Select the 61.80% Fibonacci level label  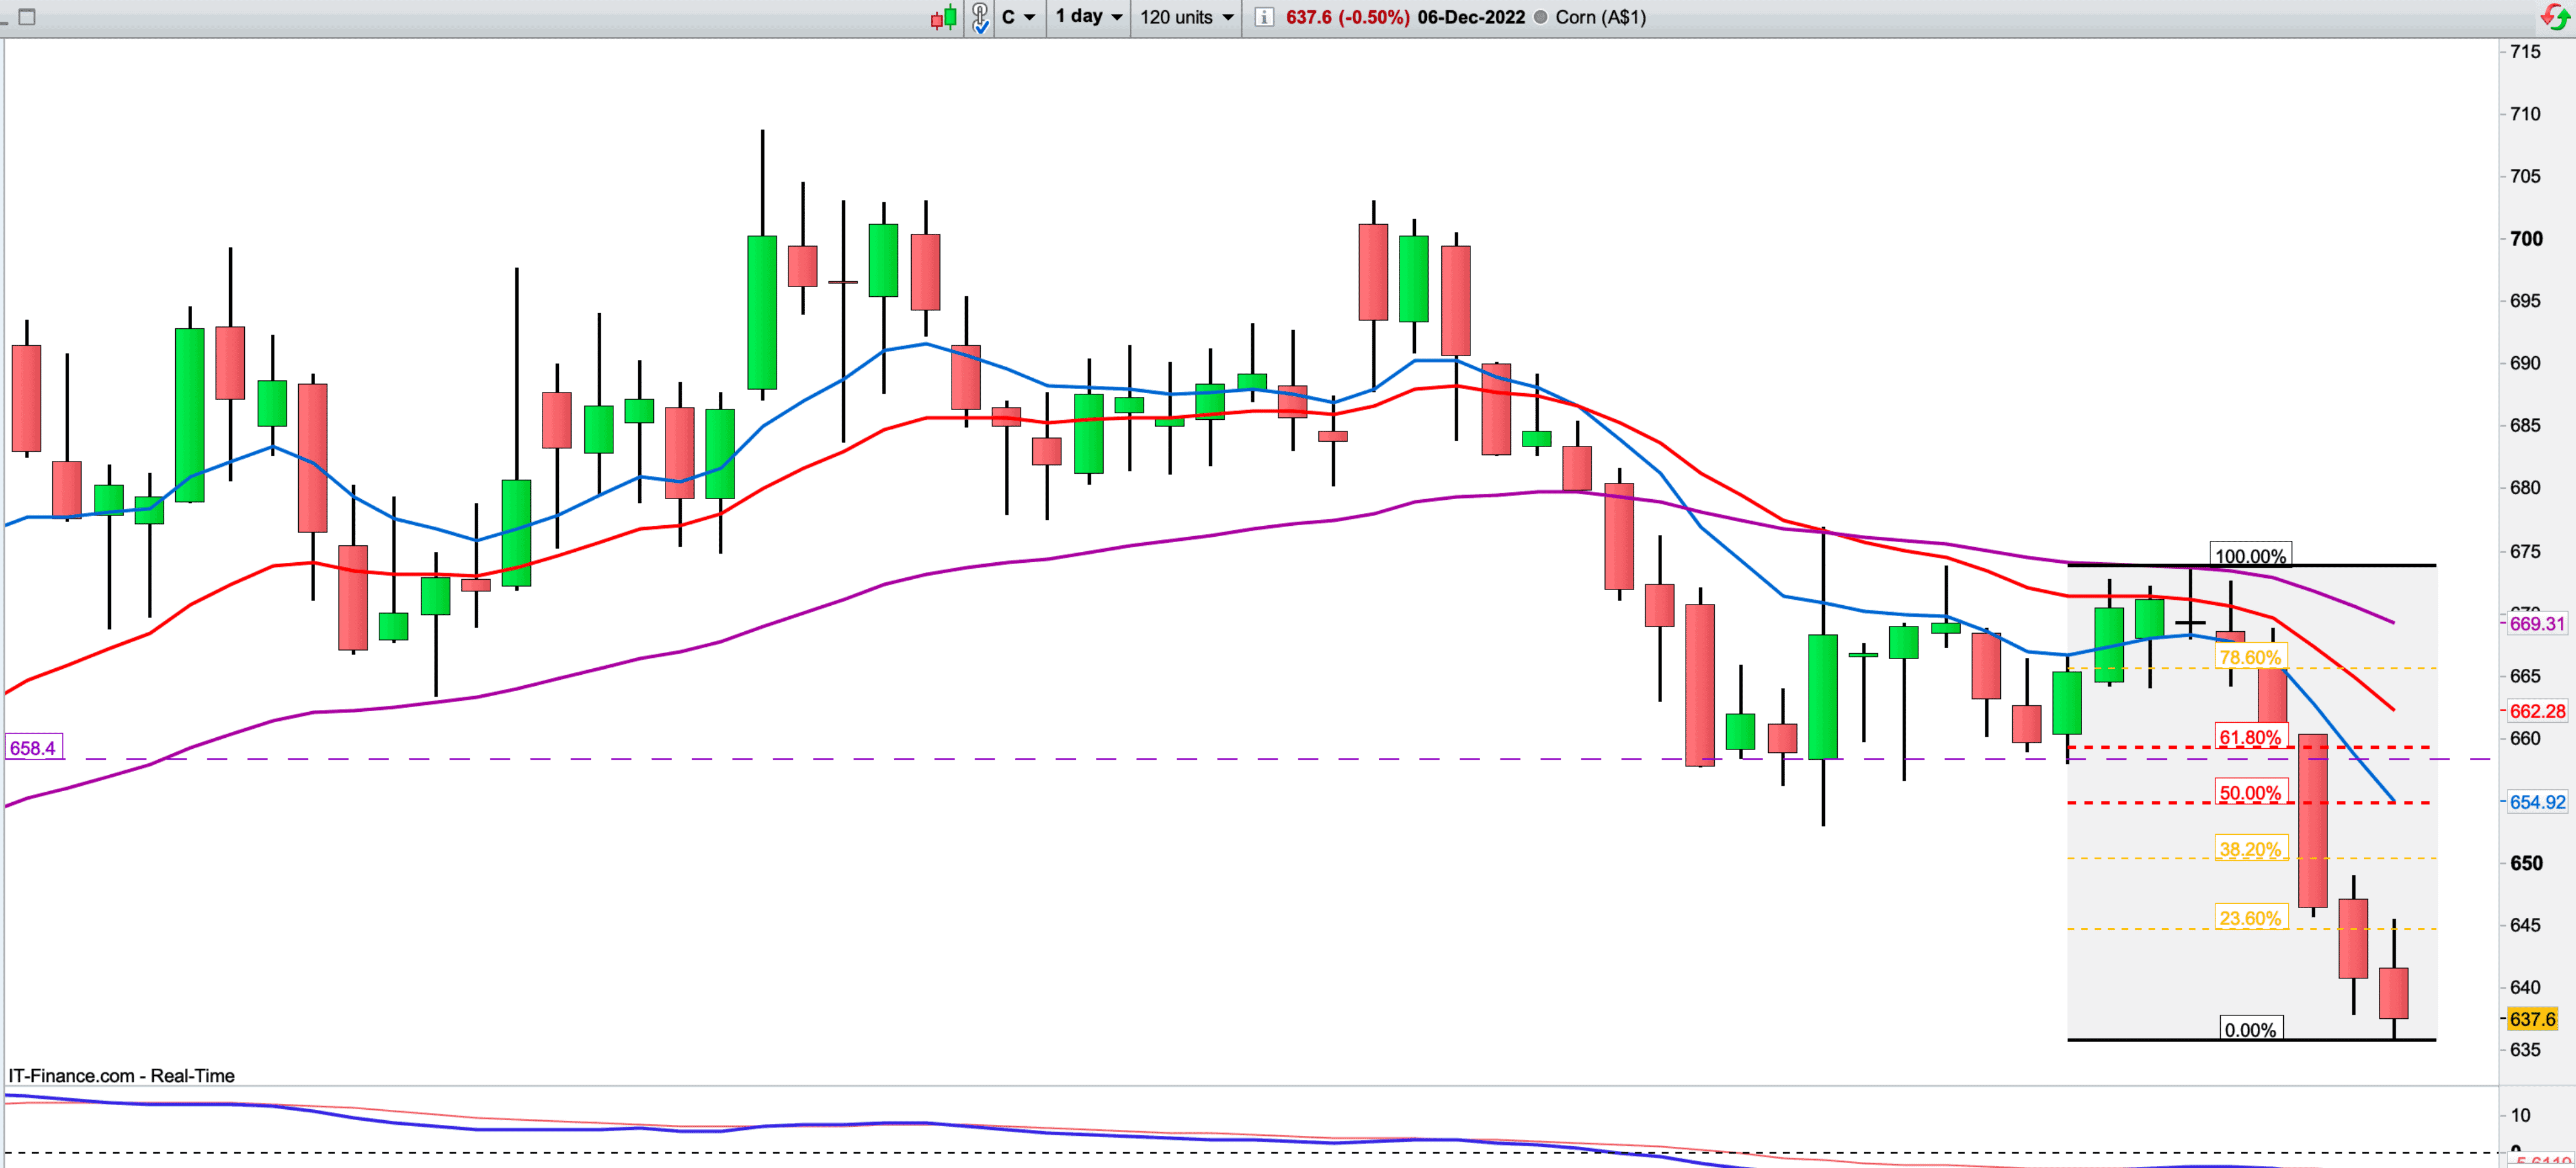tap(2250, 738)
